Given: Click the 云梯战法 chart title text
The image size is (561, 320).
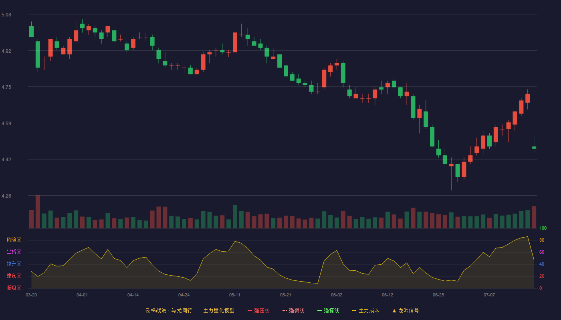Looking at the screenshot, I should point(155,310).
